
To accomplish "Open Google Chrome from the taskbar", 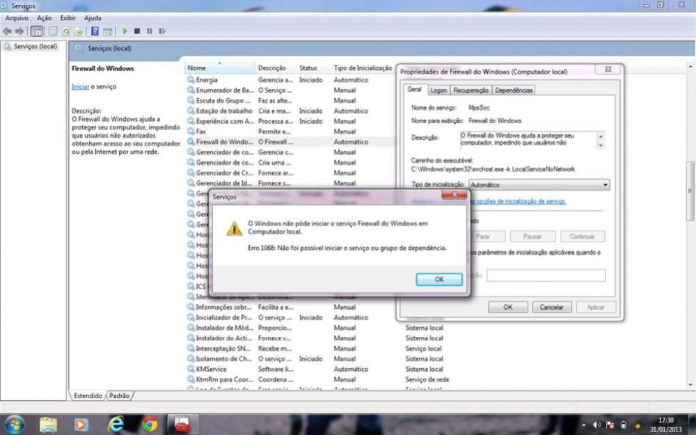I will (150, 425).
